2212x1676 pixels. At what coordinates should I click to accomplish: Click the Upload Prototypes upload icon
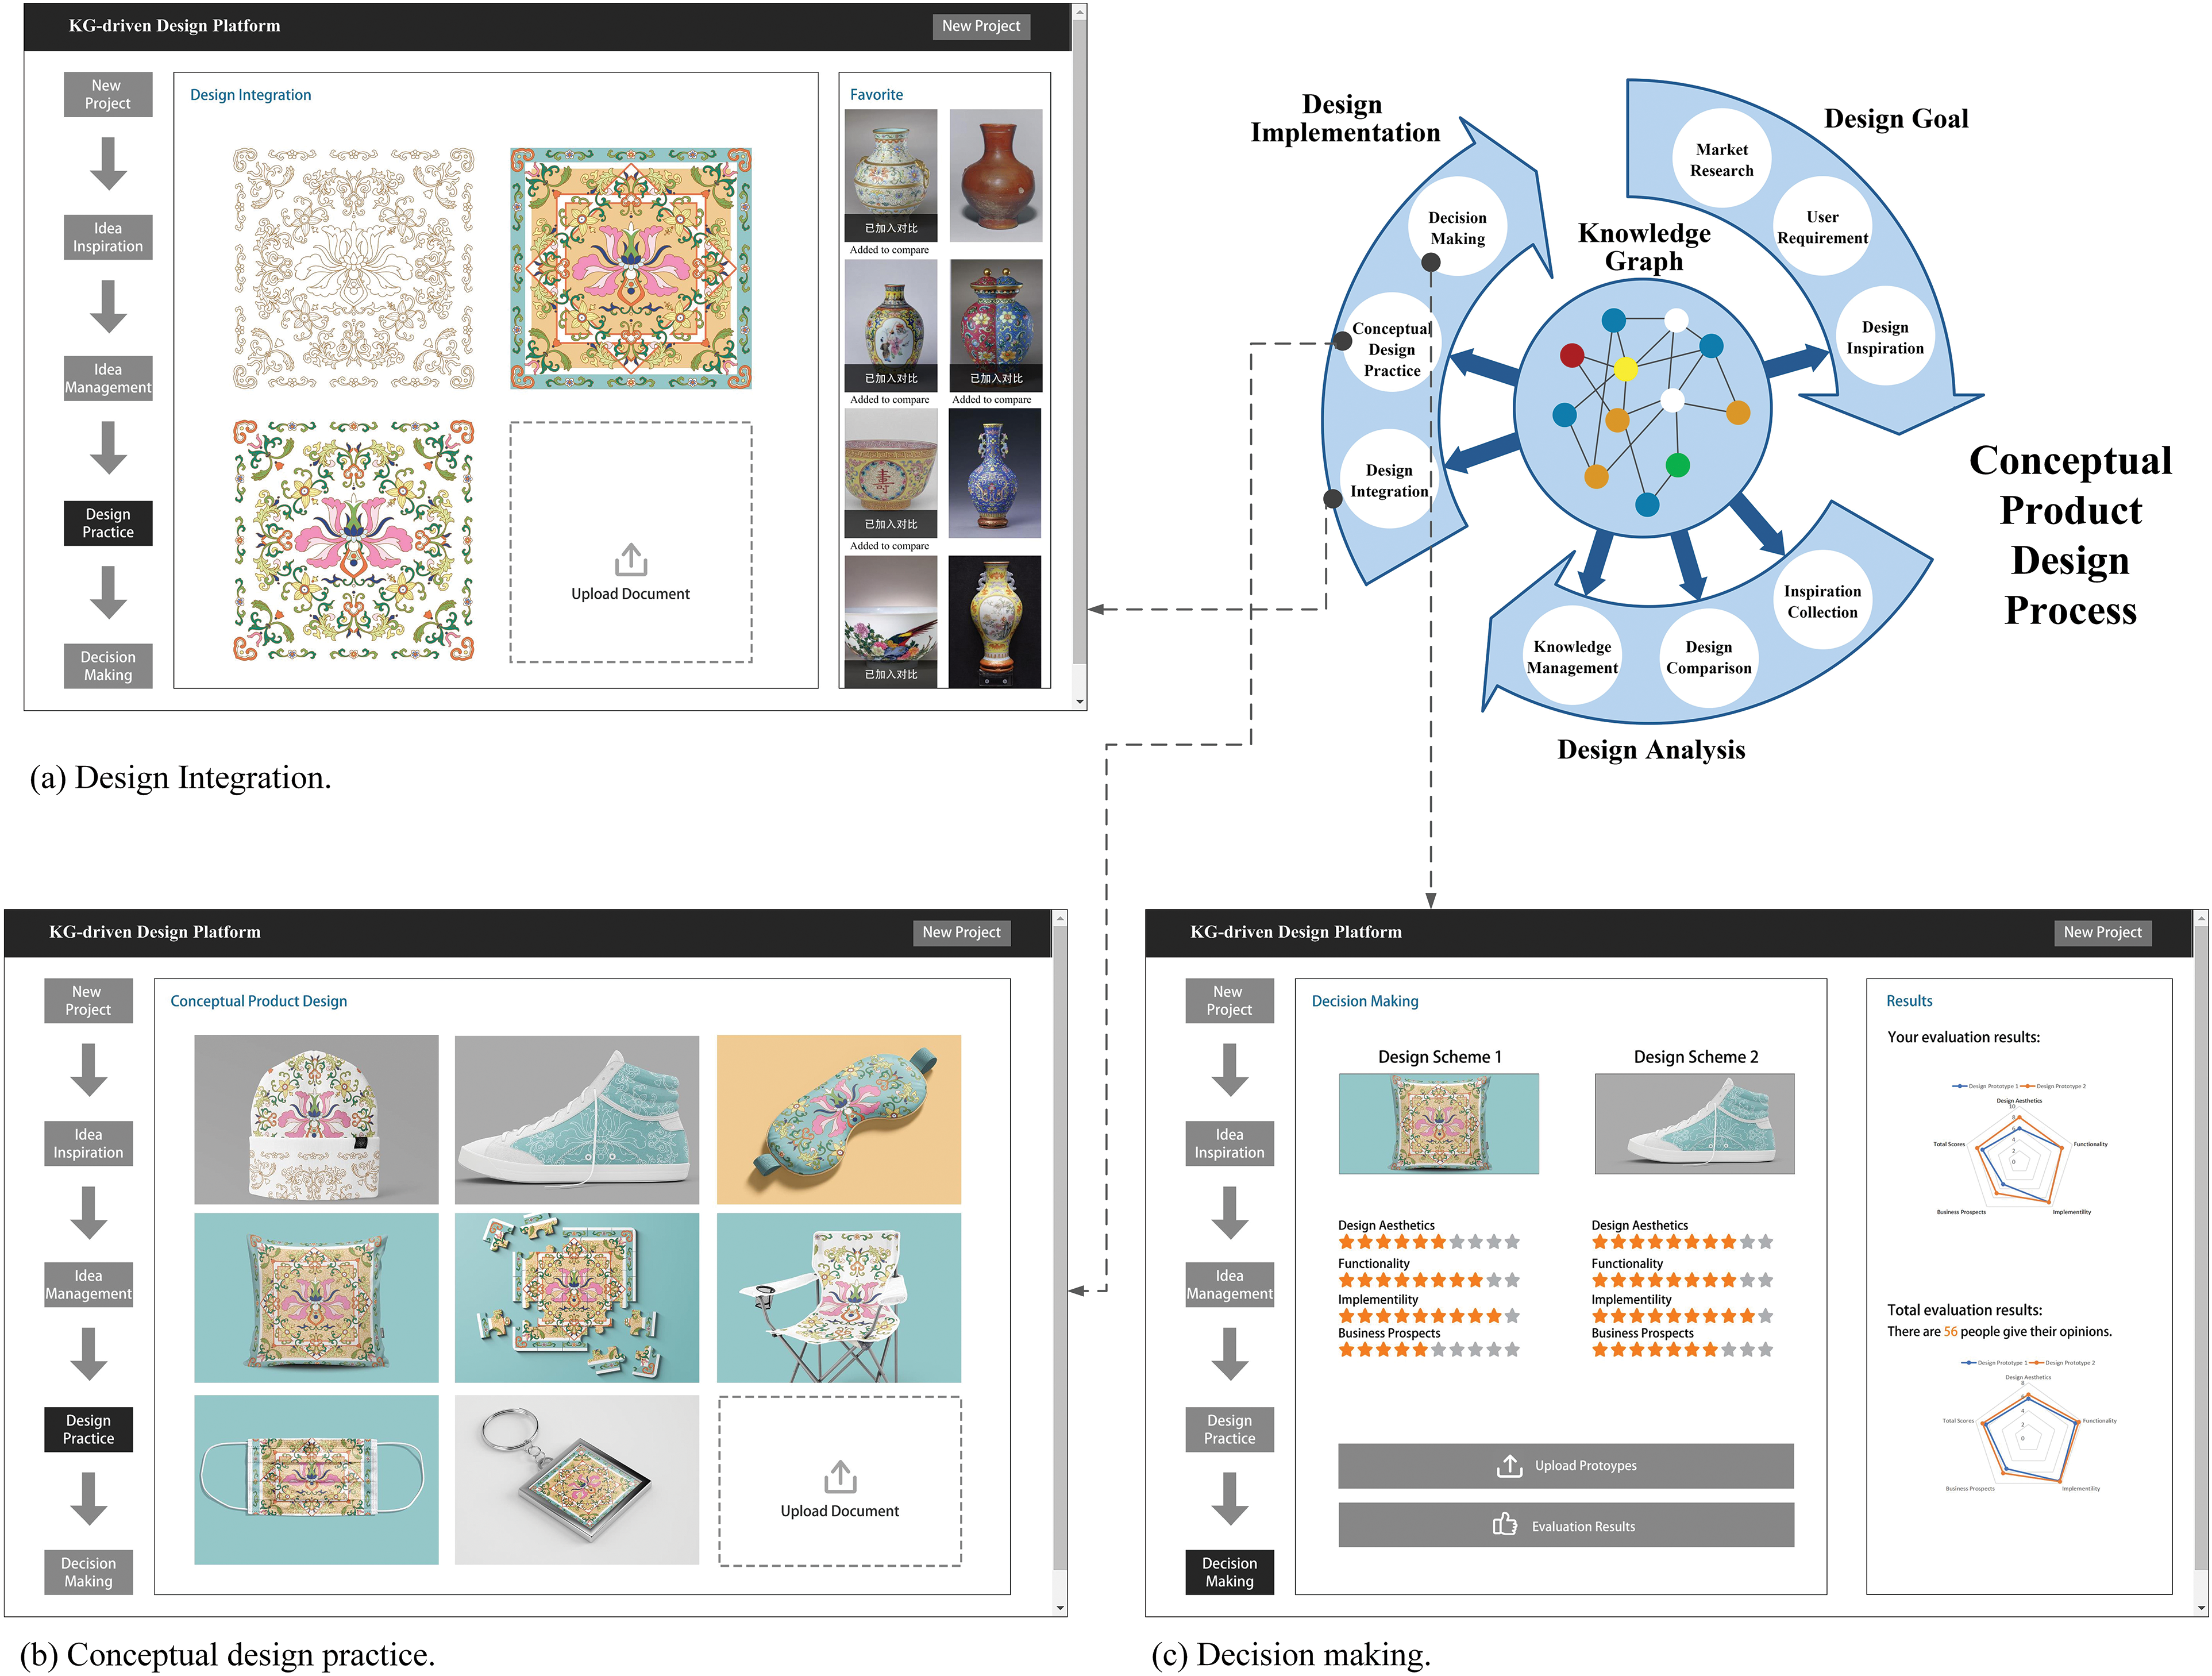click(x=1509, y=1466)
